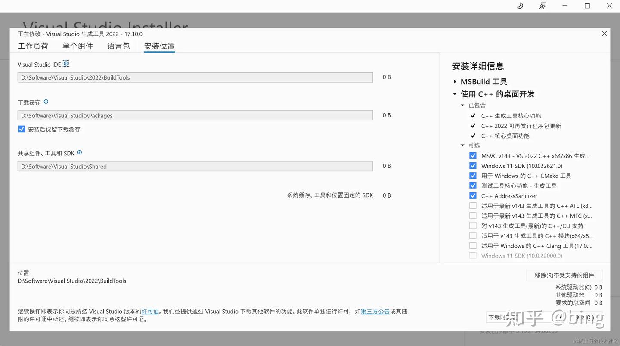Click the Visual Studio IDE path field
This screenshot has height=346, width=620.
(x=195, y=77)
